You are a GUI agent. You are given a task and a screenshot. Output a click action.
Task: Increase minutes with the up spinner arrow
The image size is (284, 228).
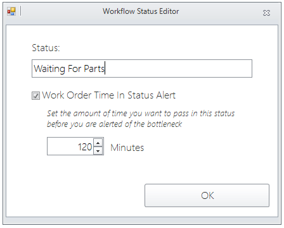pyautogui.click(x=98, y=143)
